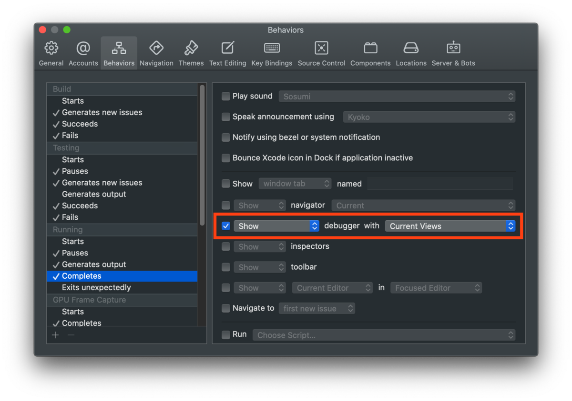
Task: Enable Bounce Xcode icon in Dock checkbox
Action: pos(226,158)
